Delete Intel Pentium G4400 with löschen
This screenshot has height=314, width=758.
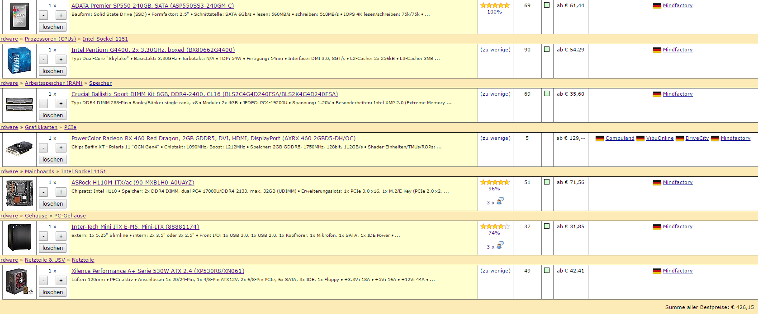(x=52, y=71)
